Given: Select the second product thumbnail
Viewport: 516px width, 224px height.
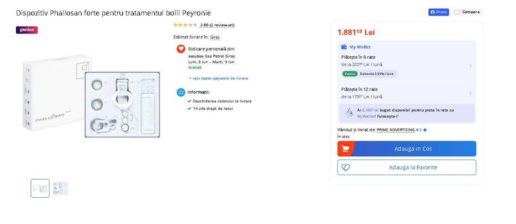Looking at the screenshot, I should 60,188.
